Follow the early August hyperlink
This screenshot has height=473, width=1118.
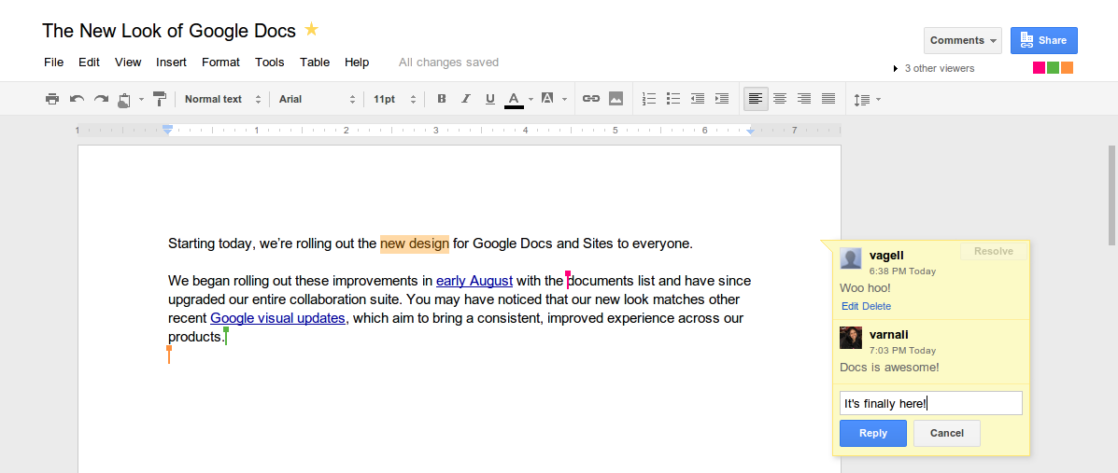coord(474,281)
